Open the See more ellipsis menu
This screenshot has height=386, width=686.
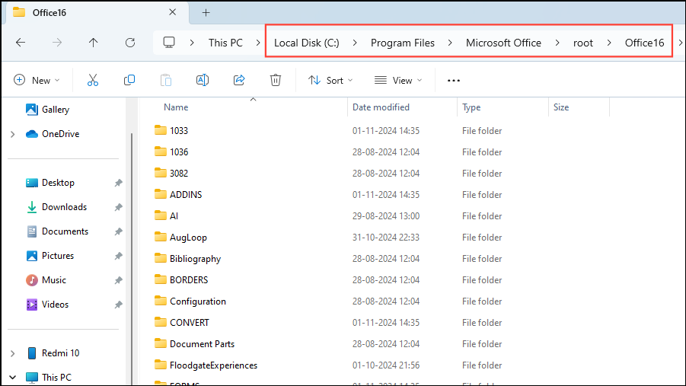click(x=454, y=81)
